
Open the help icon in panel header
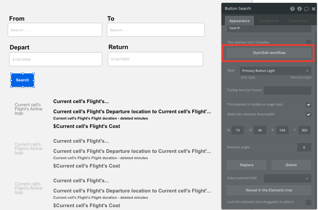293,8
